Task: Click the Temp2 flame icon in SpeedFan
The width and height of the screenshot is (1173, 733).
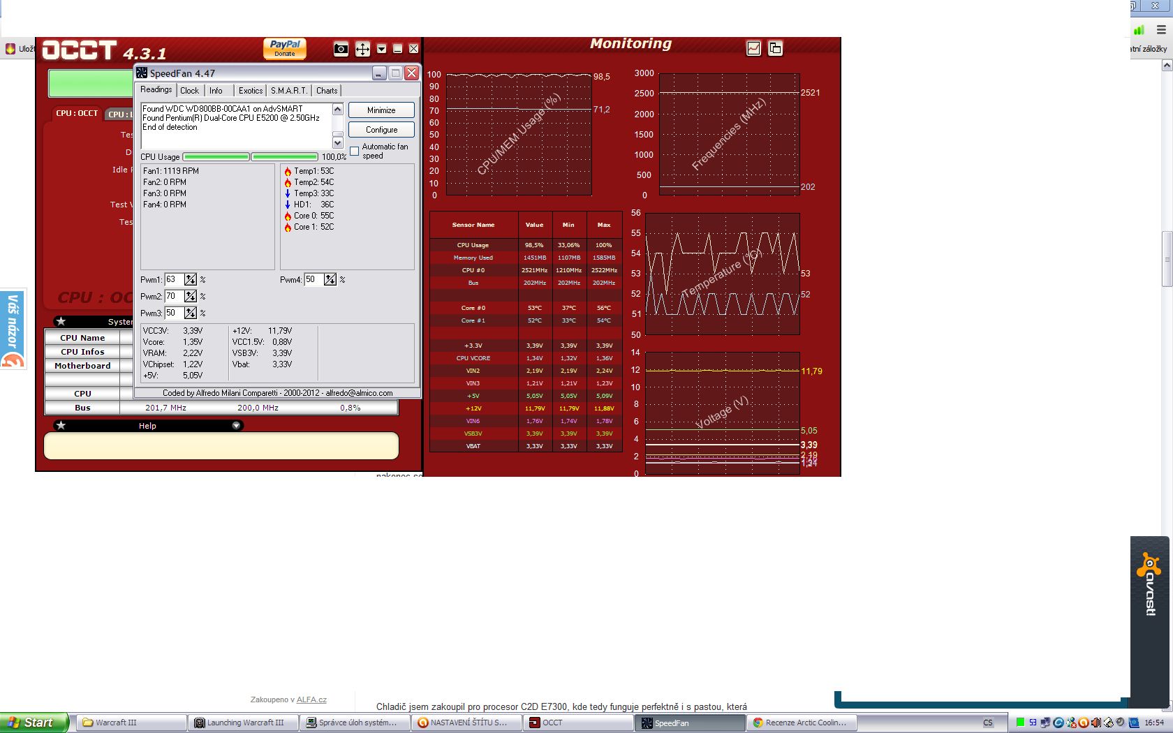Action: click(x=288, y=182)
